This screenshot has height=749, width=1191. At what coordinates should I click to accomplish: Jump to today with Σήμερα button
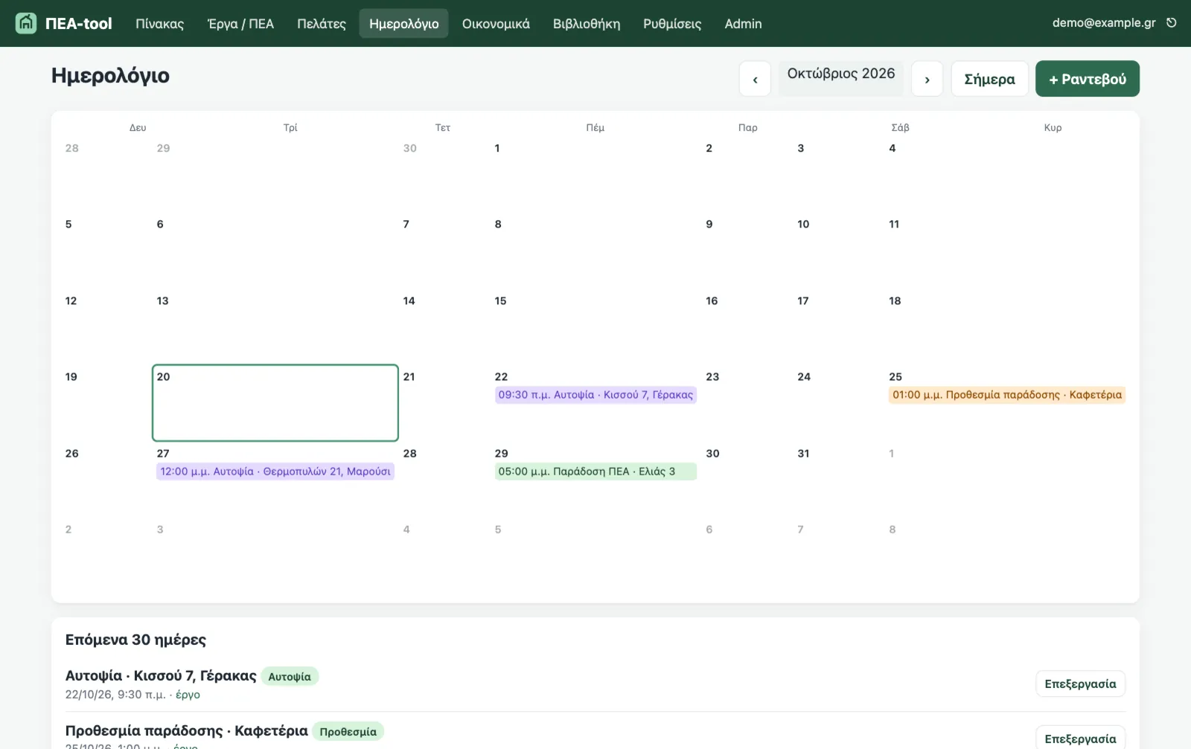989,79
